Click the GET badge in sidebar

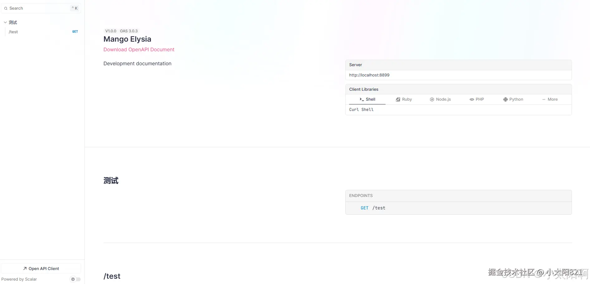[x=75, y=32]
